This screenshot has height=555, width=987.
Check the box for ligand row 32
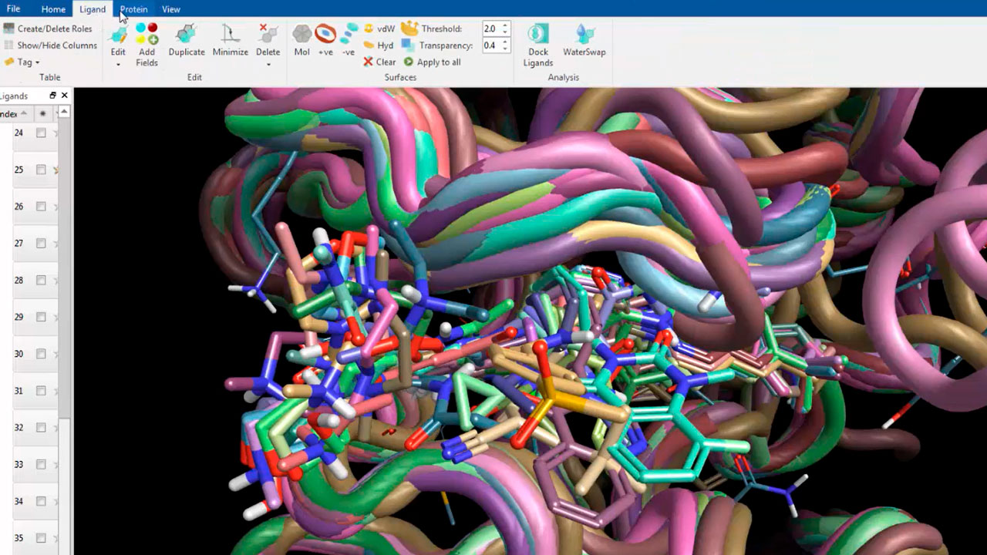tap(41, 427)
